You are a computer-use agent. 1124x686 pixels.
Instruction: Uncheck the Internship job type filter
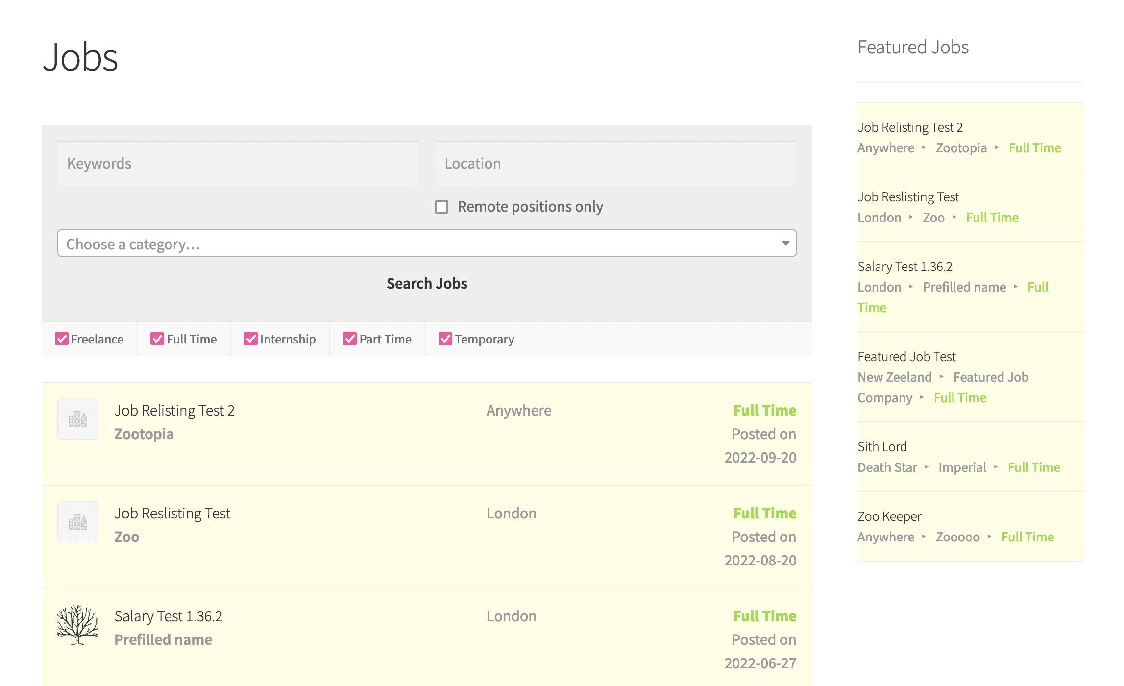[x=251, y=339]
